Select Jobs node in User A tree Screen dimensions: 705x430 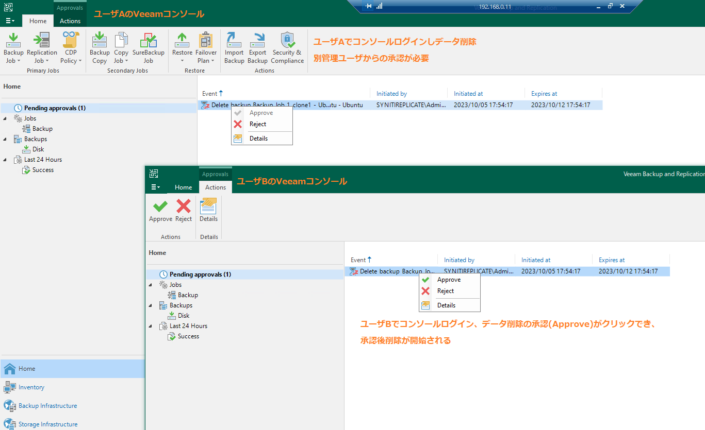tap(30, 118)
